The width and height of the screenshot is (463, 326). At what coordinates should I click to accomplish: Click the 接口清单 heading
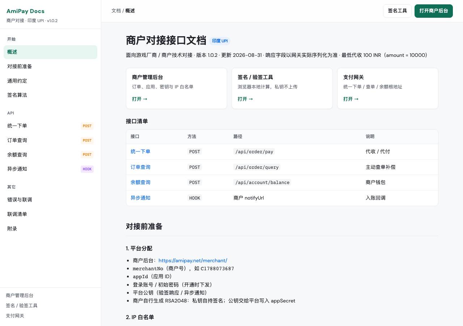tap(137, 121)
